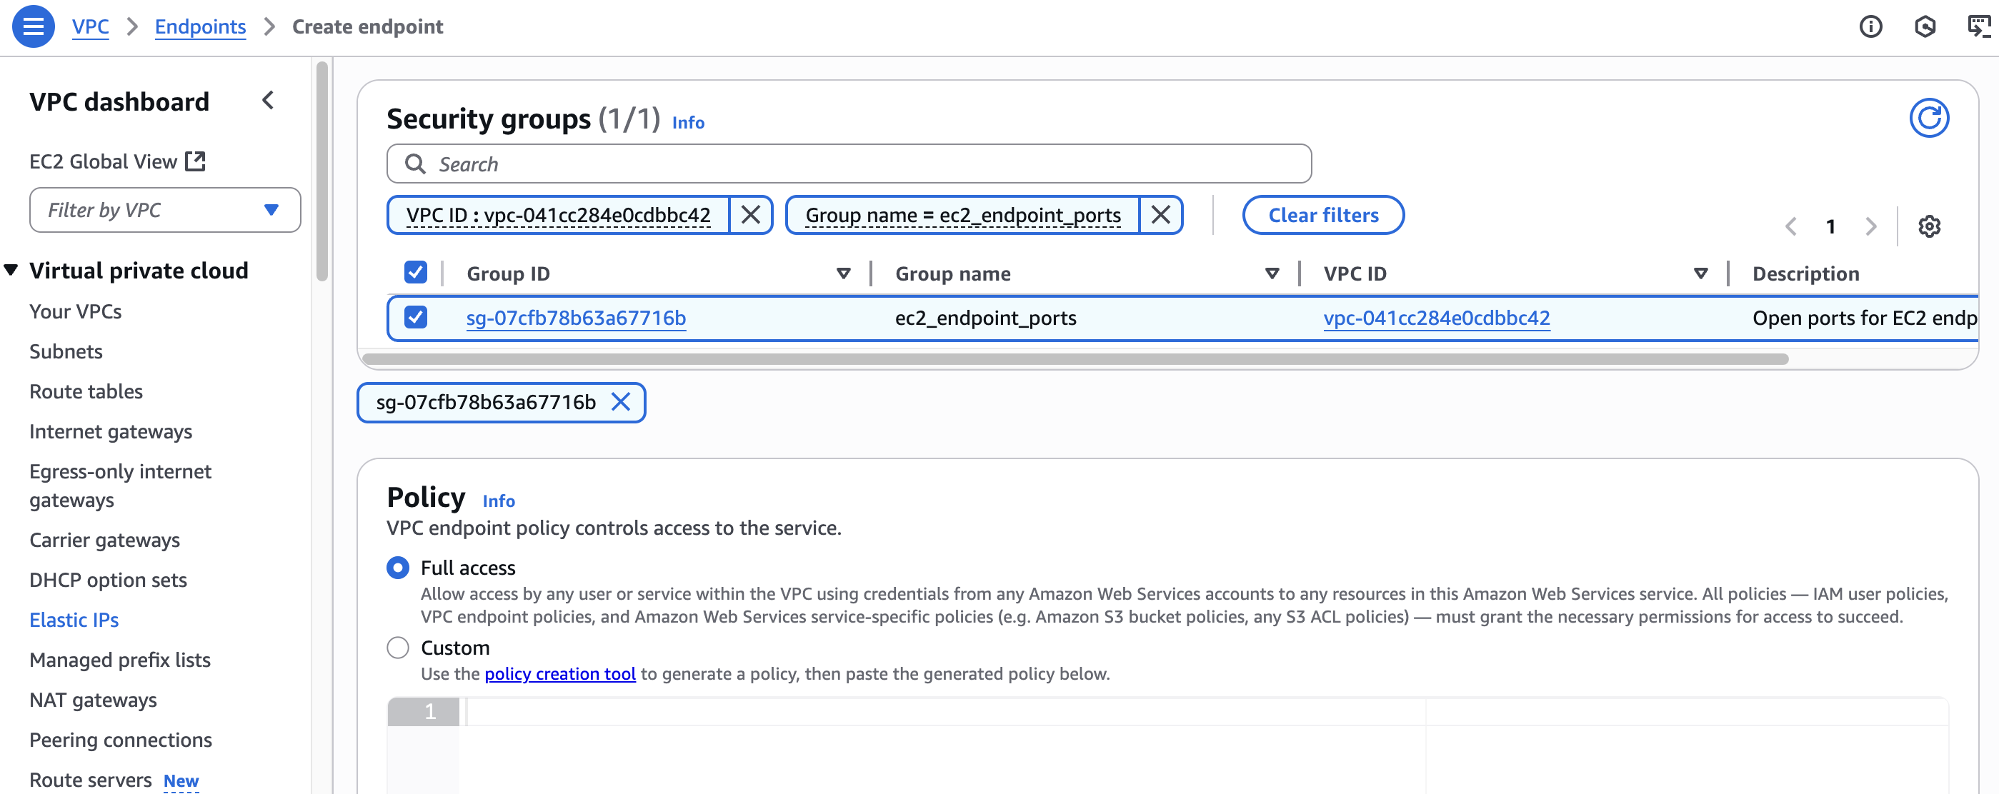Open the Filter by VPC dropdown
This screenshot has width=1999, height=794.
164,210
